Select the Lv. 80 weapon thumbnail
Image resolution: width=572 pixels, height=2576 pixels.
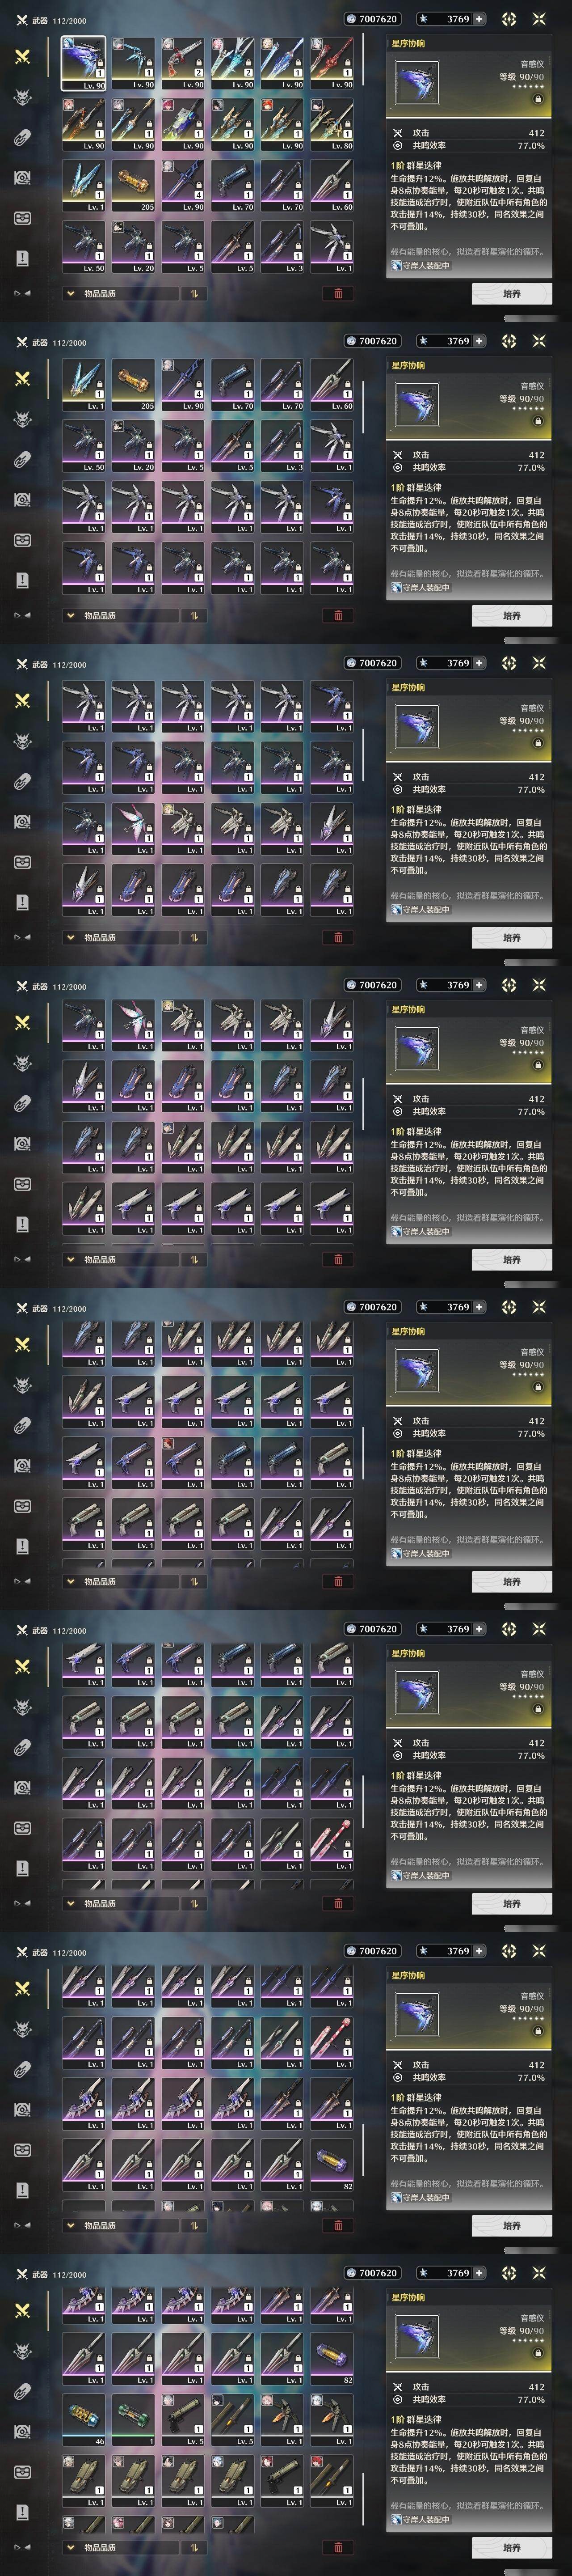[332, 124]
